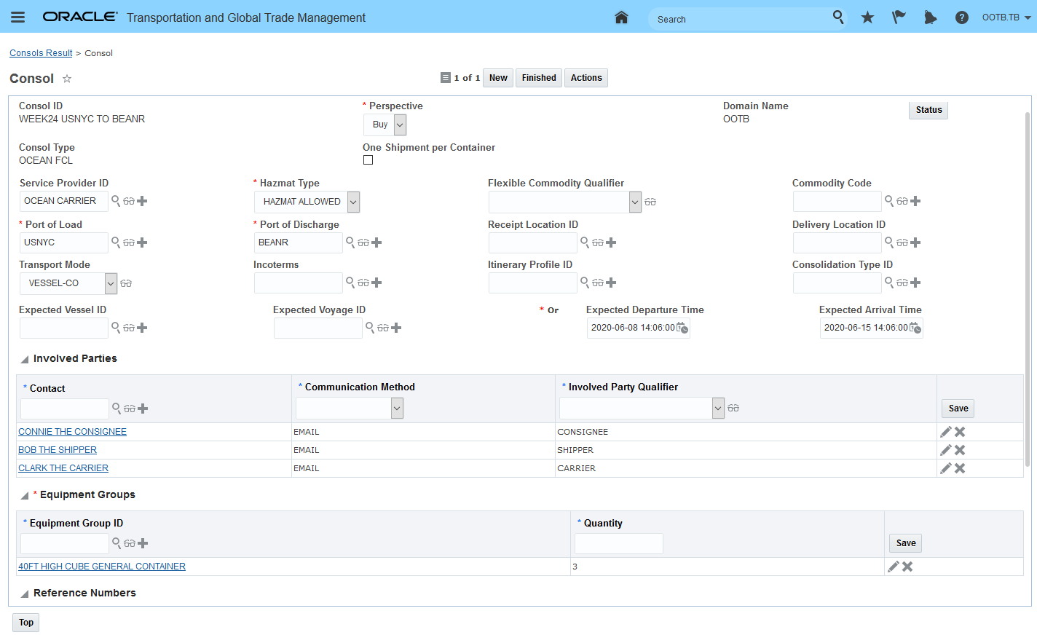
Task: Open the Hazmat Type dropdown
Action: [307, 202]
